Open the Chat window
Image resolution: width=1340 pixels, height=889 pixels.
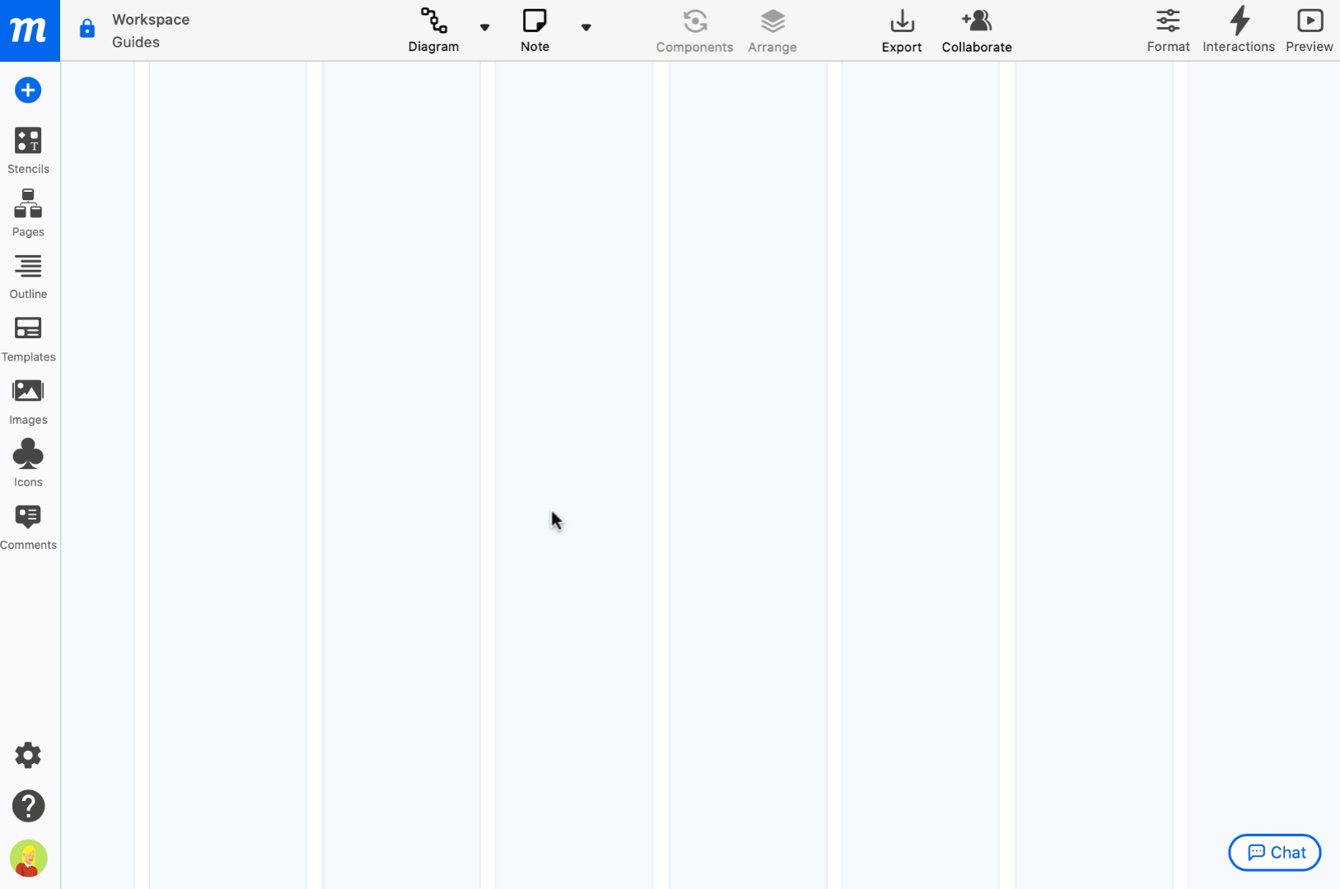tap(1273, 852)
